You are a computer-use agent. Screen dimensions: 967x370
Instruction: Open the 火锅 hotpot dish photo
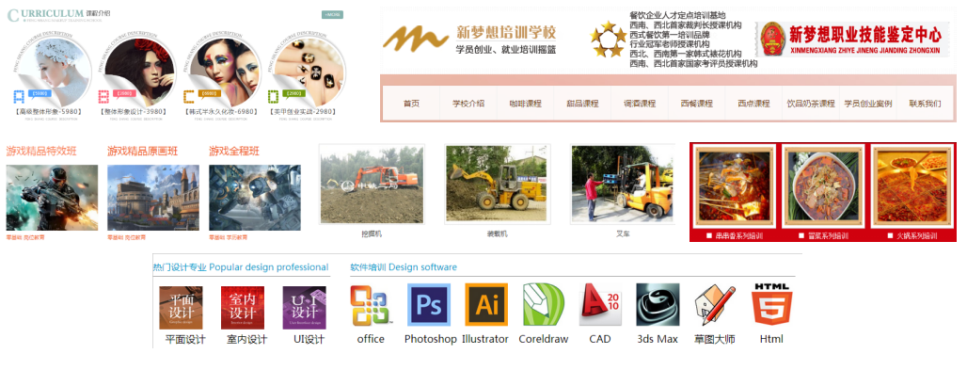[912, 187]
